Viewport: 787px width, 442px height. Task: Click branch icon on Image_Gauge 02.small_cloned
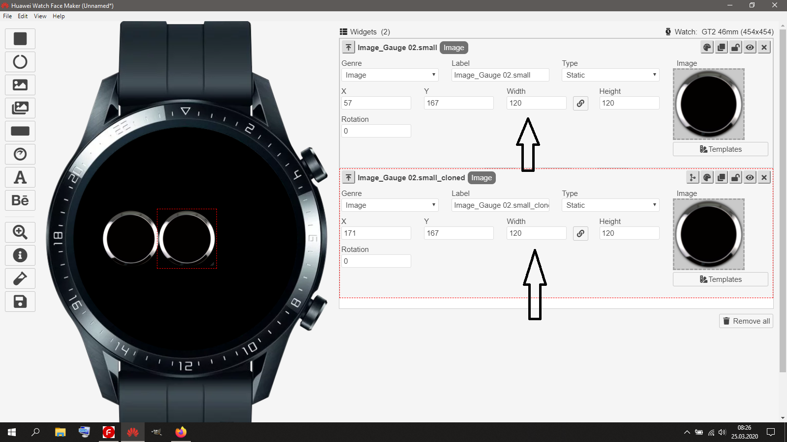click(693, 177)
